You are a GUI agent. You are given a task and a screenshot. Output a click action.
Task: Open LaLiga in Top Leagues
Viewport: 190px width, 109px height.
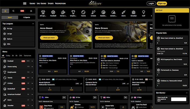click(18, 34)
